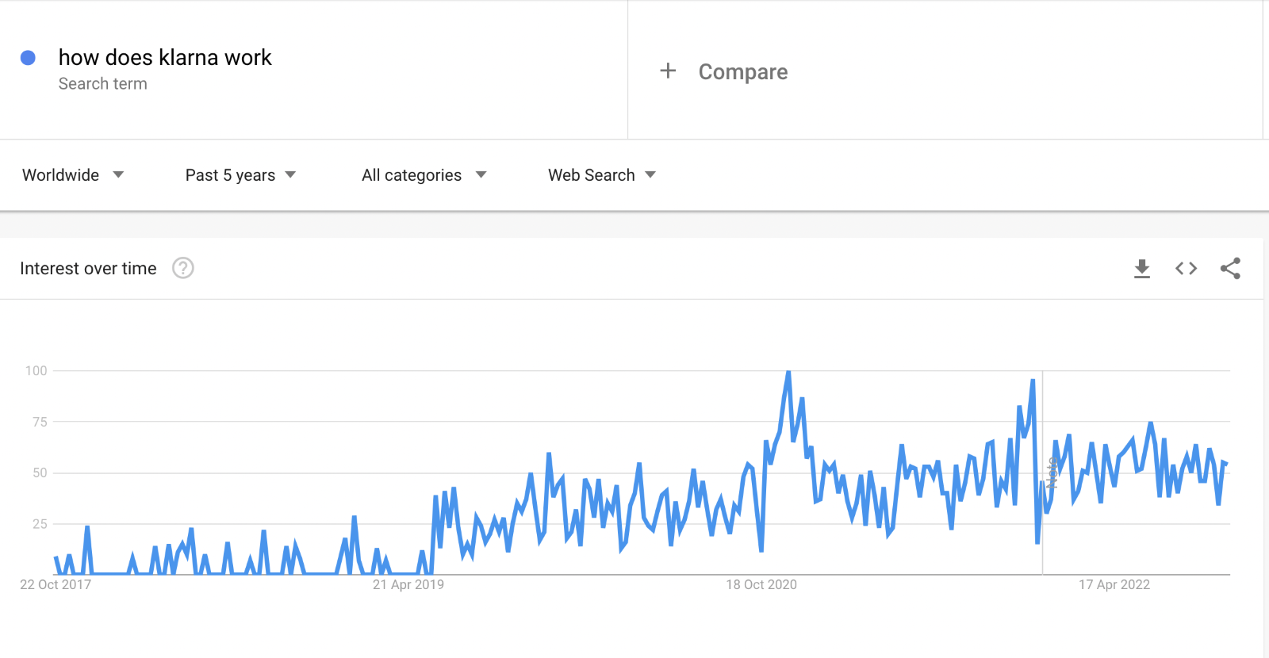Download the interest over time CSV

click(x=1142, y=269)
